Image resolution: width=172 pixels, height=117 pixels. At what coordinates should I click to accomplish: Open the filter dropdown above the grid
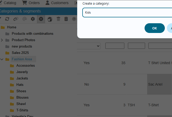(89, 46)
